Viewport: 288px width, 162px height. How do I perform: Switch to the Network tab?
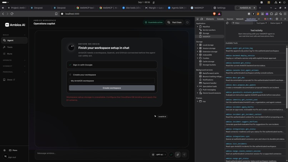pyautogui.click(x=240, y=19)
